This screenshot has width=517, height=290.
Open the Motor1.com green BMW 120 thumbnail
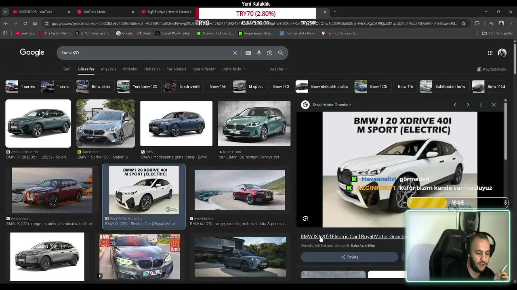(254, 124)
